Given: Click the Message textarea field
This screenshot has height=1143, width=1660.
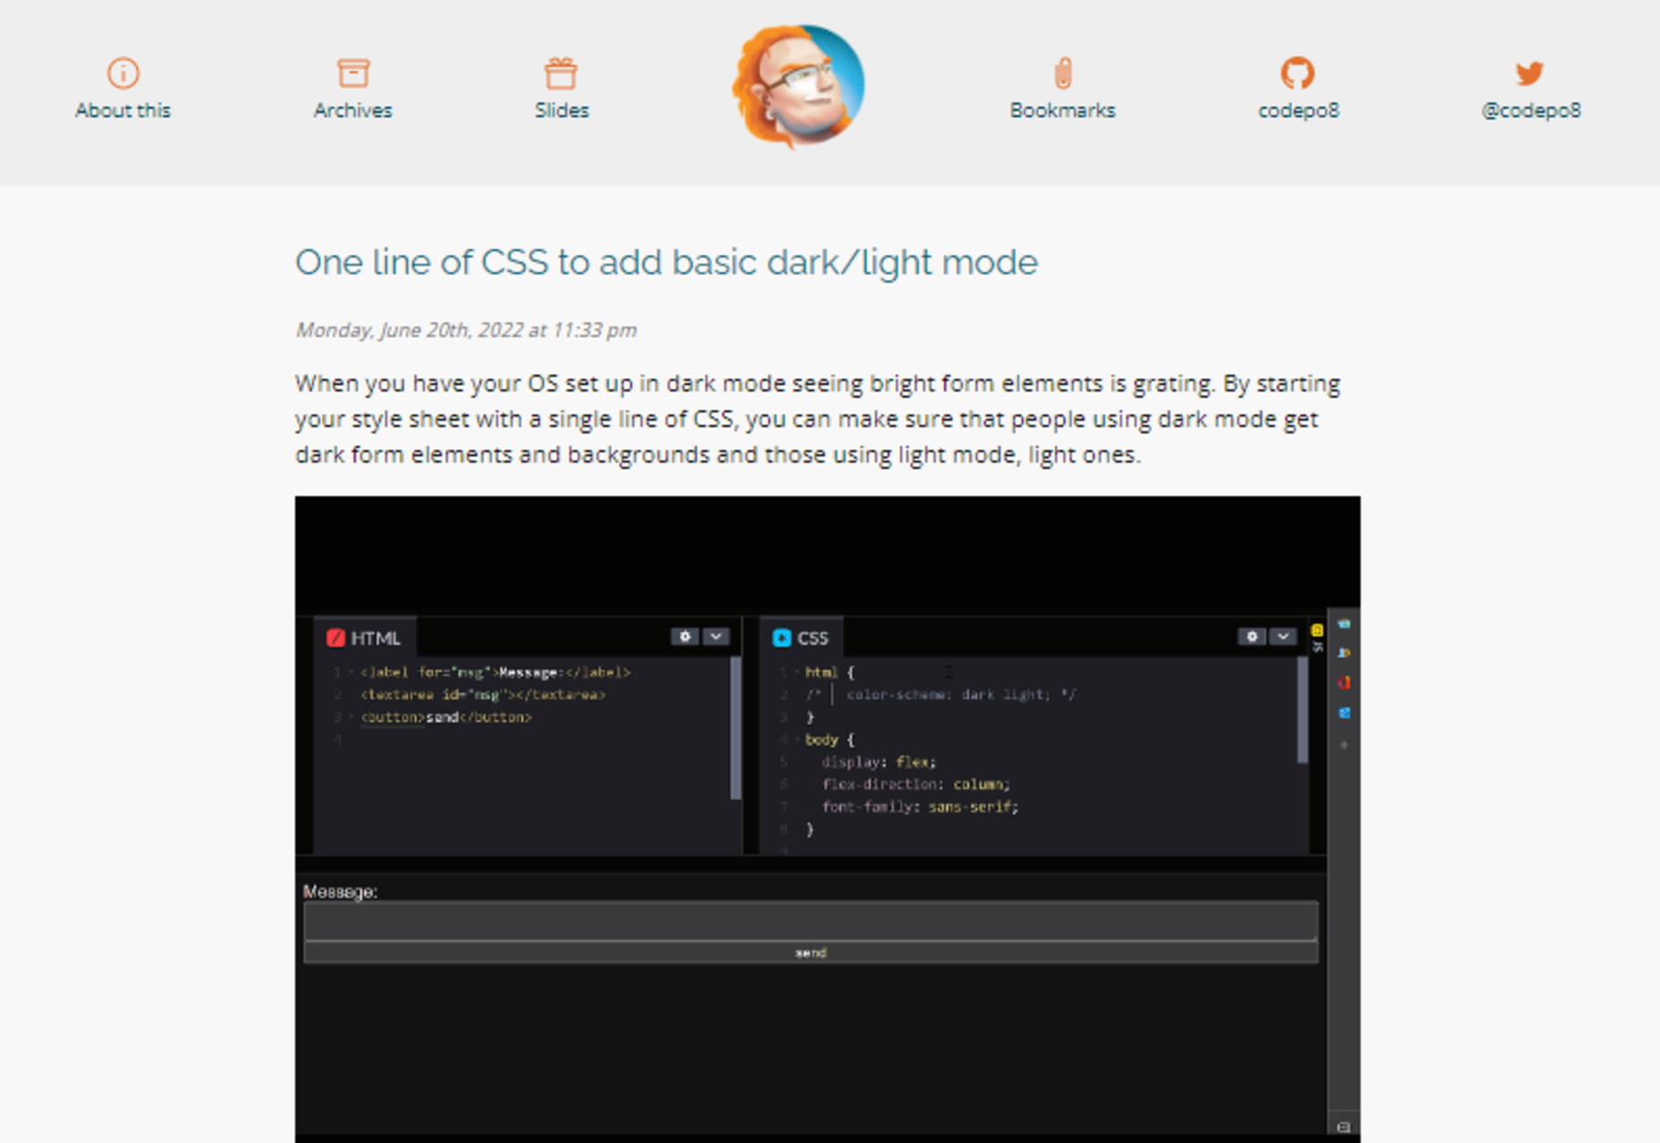Looking at the screenshot, I should pyautogui.click(x=809, y=920).
